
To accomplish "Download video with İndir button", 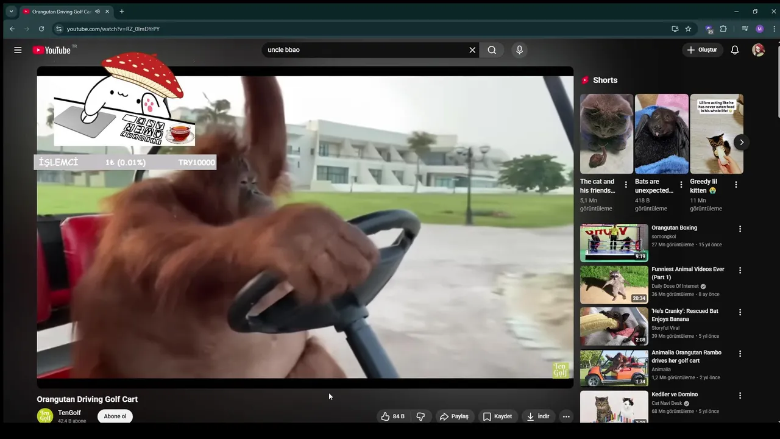I will [538, 416].
